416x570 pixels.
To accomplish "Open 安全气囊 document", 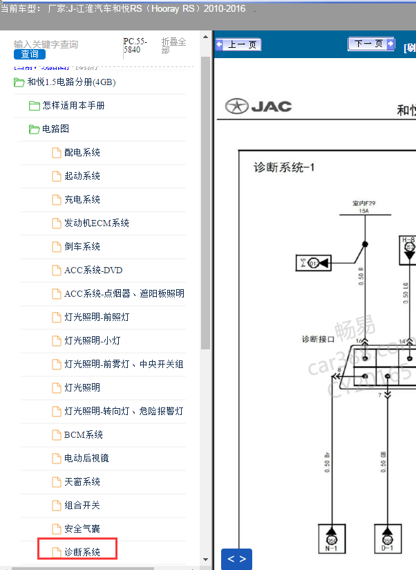I will point(82,529).
